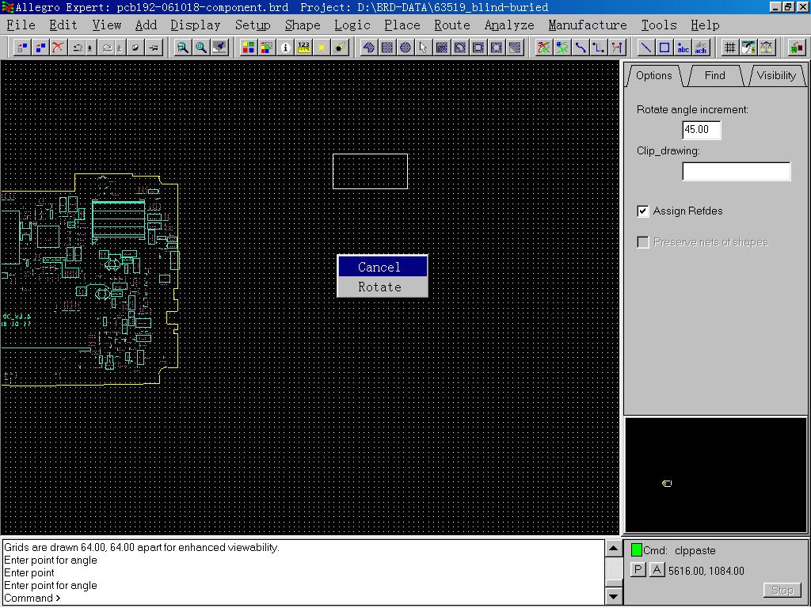This screenshot has height=608, width=811.
Task: Select the Add Text 'abc' icon
Action: (683, 47)
